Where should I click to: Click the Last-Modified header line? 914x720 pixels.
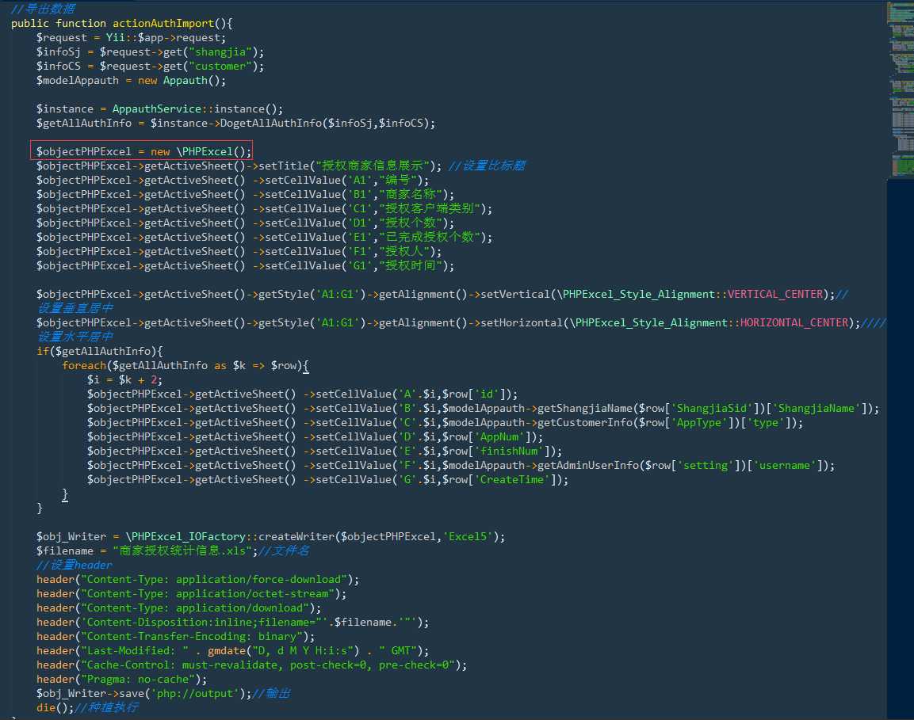[232, 650]
